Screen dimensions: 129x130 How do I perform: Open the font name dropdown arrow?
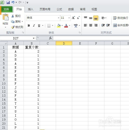tap(59, 18)
